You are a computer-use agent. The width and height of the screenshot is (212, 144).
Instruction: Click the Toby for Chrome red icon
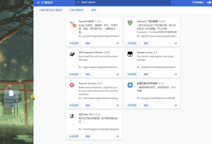pyautogui.click(x=72, y=85)
